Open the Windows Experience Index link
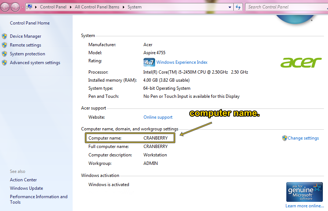The image size is (328, 211). [x=181, y=62]
